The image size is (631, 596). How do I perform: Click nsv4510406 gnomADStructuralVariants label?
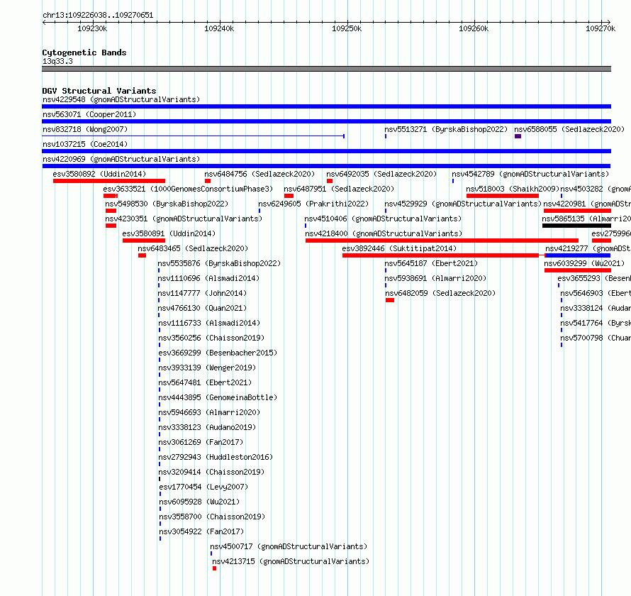pyautogui.click(x=383, y=219)
